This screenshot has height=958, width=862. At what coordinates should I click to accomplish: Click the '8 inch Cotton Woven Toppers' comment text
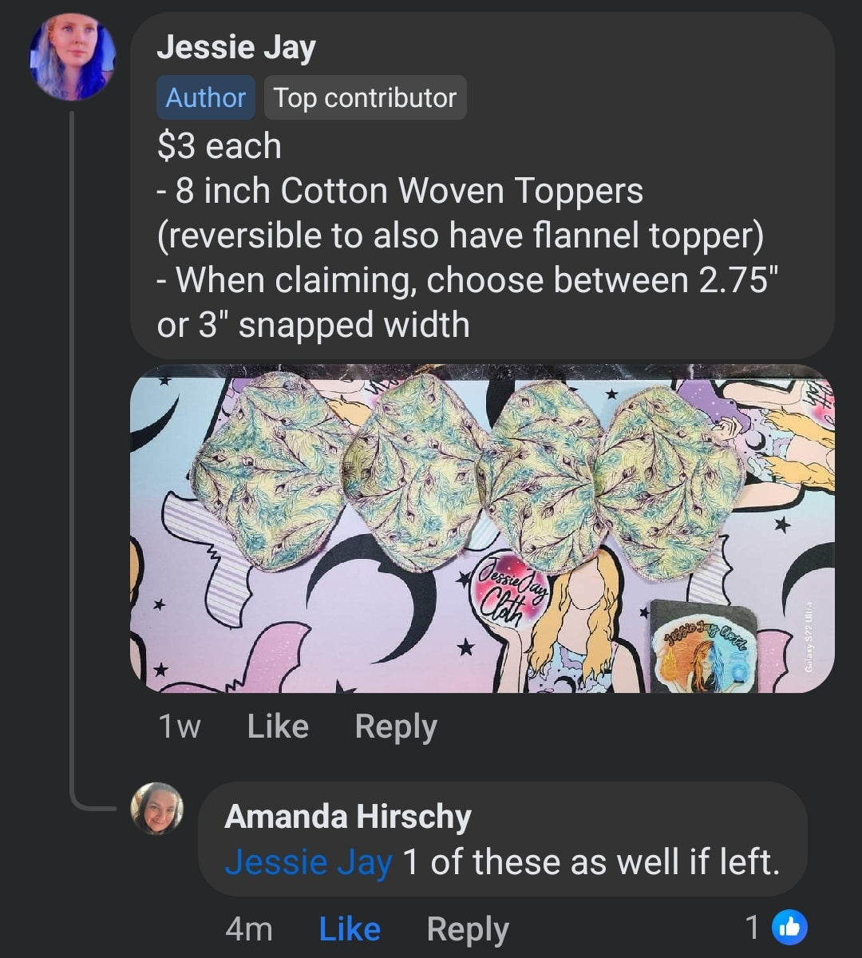(409, 191)
